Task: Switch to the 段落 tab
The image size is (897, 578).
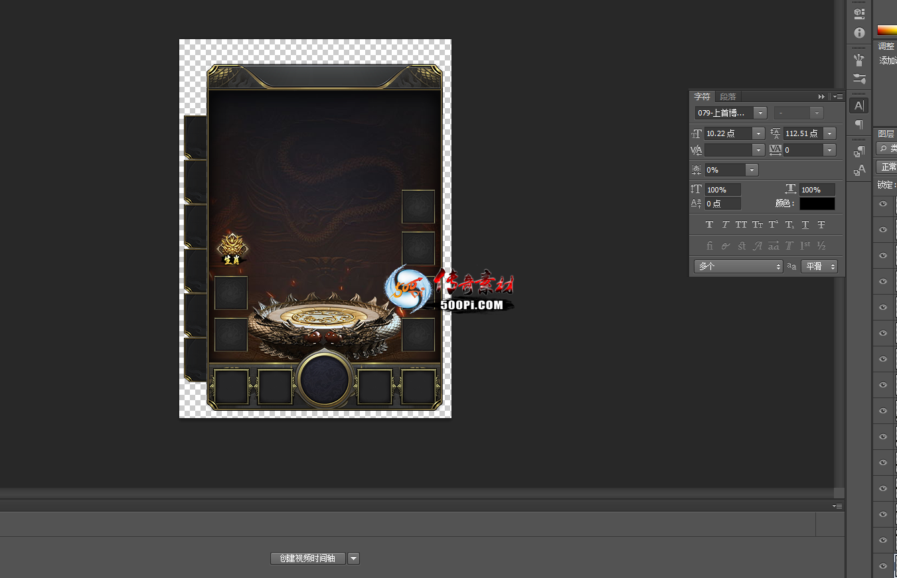Action: click(x=728, y=97)
